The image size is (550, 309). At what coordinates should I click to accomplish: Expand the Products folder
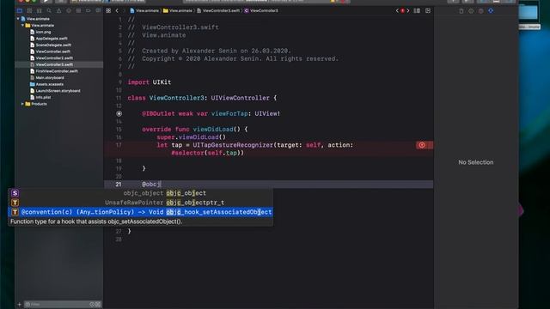(x=23, y=104)
